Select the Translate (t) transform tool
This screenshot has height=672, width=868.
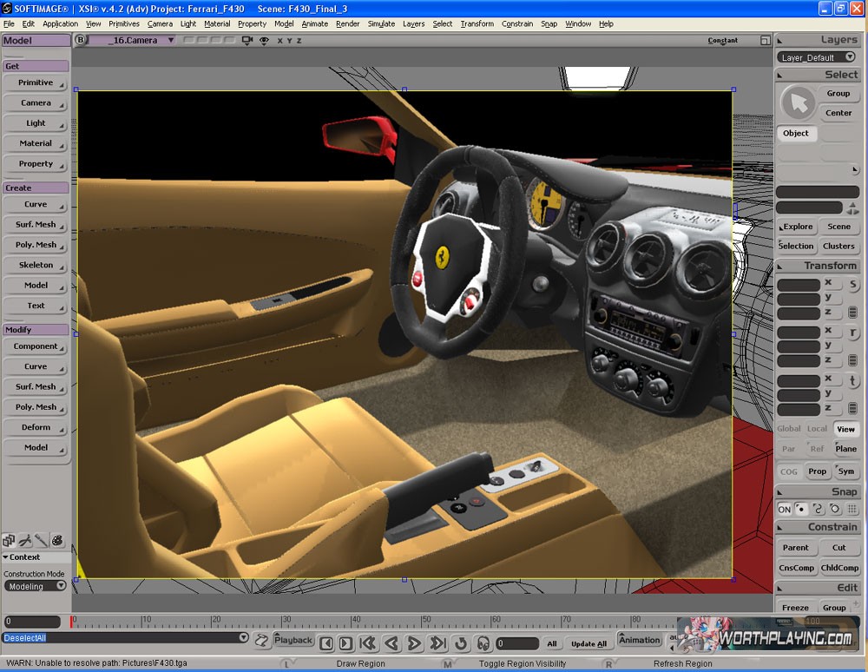coord(852,381)
